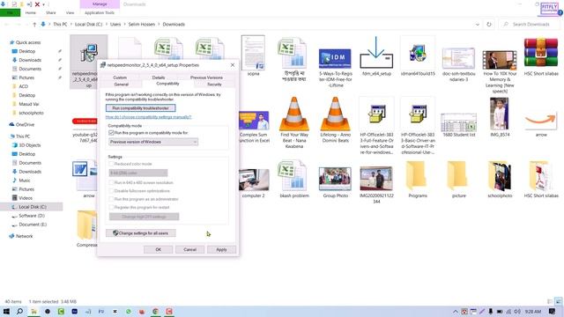564x317 pixels.
Task: Open the Windows Start menu
Action: click(x=6, y=311)
